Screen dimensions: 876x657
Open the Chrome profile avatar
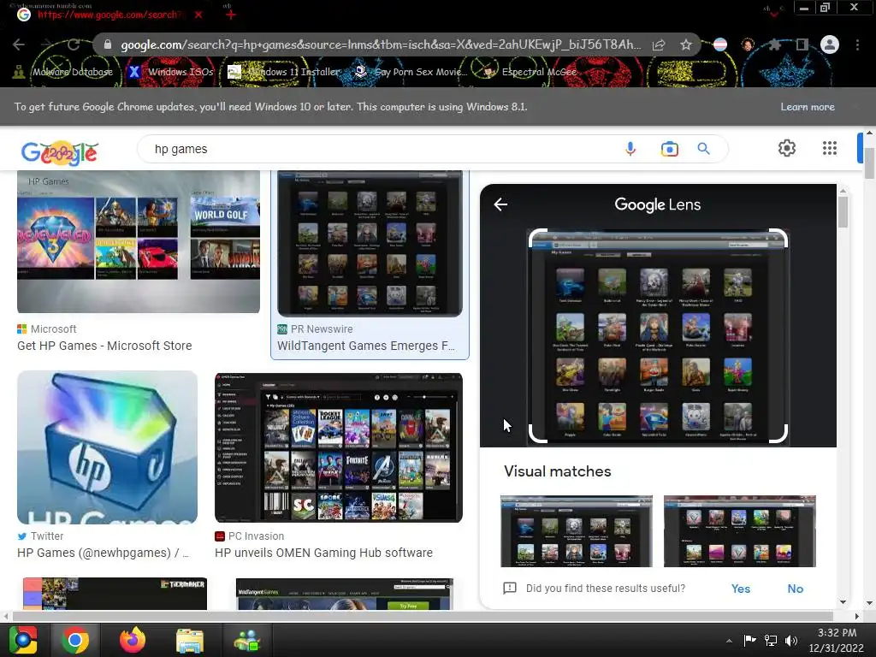[830, 44]
